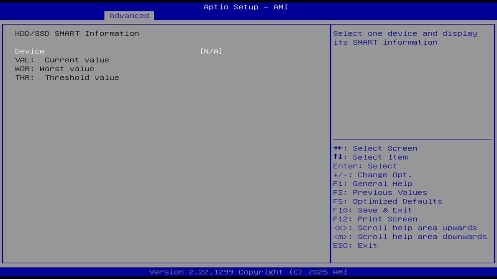
Task: Click the Version 2.22.1299 copyright bar
Action: [248, 272]
